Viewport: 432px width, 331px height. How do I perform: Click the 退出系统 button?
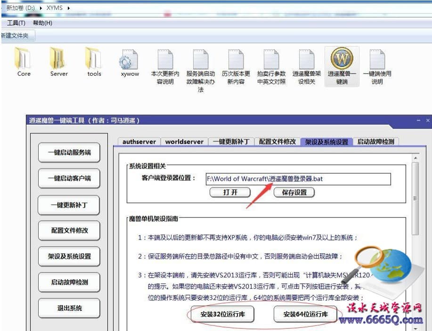[69, 308]
